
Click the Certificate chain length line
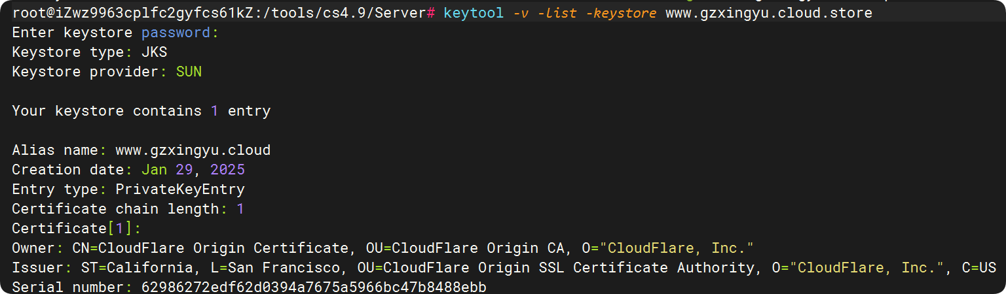[x=128, y=209]
